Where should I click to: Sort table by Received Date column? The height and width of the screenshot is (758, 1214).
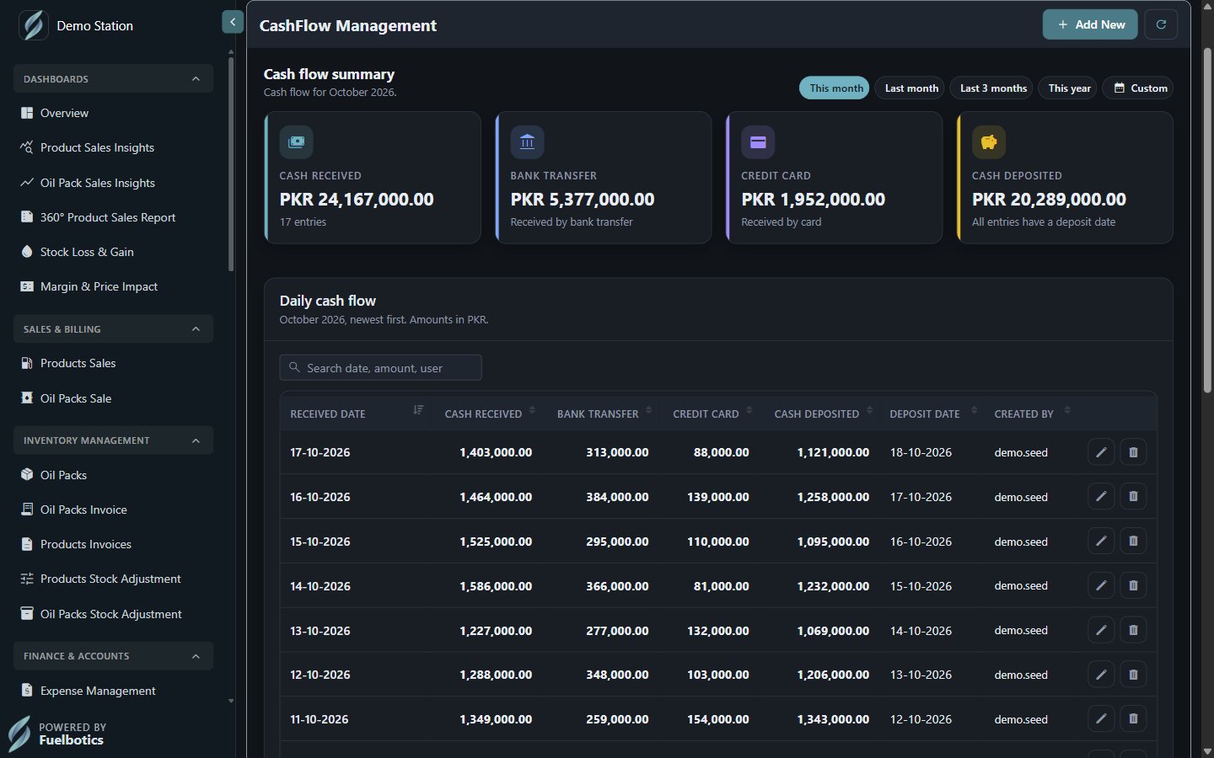click(357, 414)
